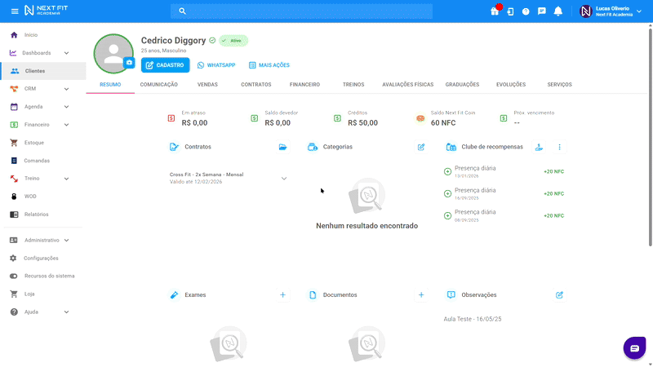Click the WhatsApp button

[216, 65]
